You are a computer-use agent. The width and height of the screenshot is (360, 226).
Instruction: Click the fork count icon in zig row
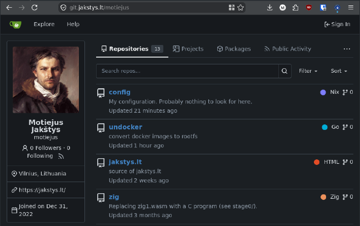pyautogui.click(x=345, y=197)
